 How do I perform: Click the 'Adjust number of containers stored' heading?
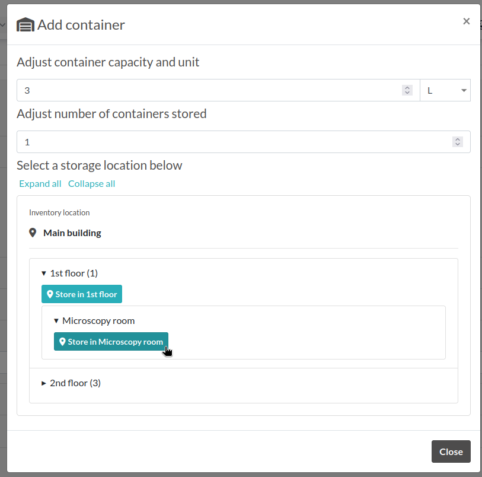(x=111, y=113)
